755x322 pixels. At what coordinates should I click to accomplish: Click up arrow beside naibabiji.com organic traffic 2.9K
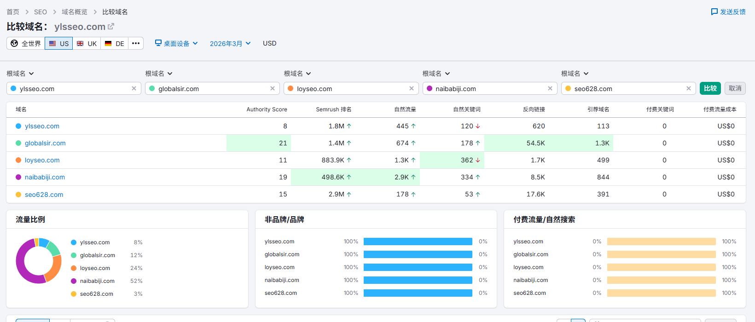click(413, 177)
